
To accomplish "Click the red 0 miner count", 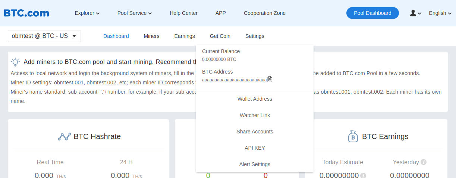I will (265, 175).
